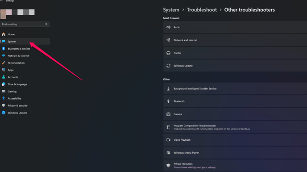Click 'Other troubleshooters' page title
The image size is (307, 172).
[249, 10]
